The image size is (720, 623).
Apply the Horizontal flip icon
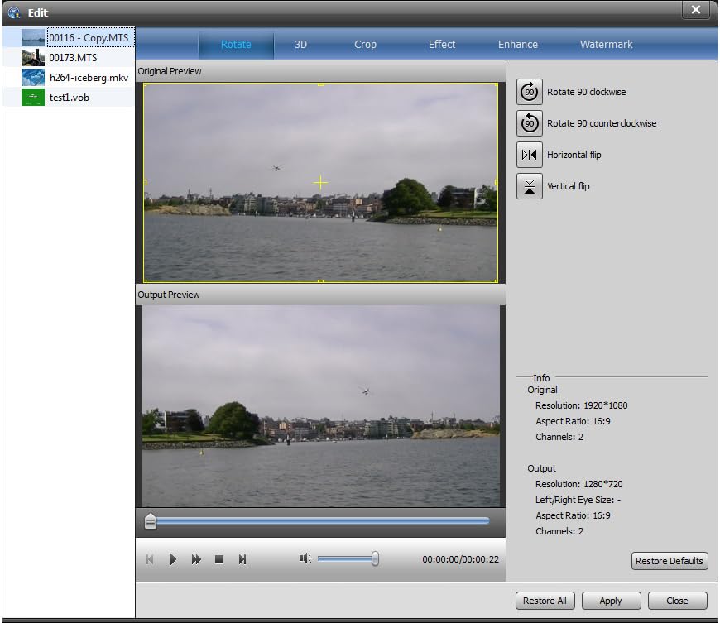click(530, 155)
